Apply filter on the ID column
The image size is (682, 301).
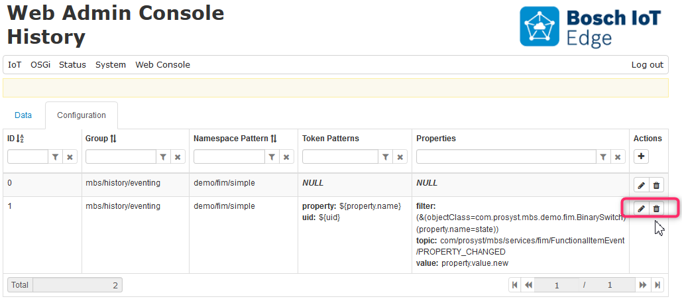click(56, 156)
